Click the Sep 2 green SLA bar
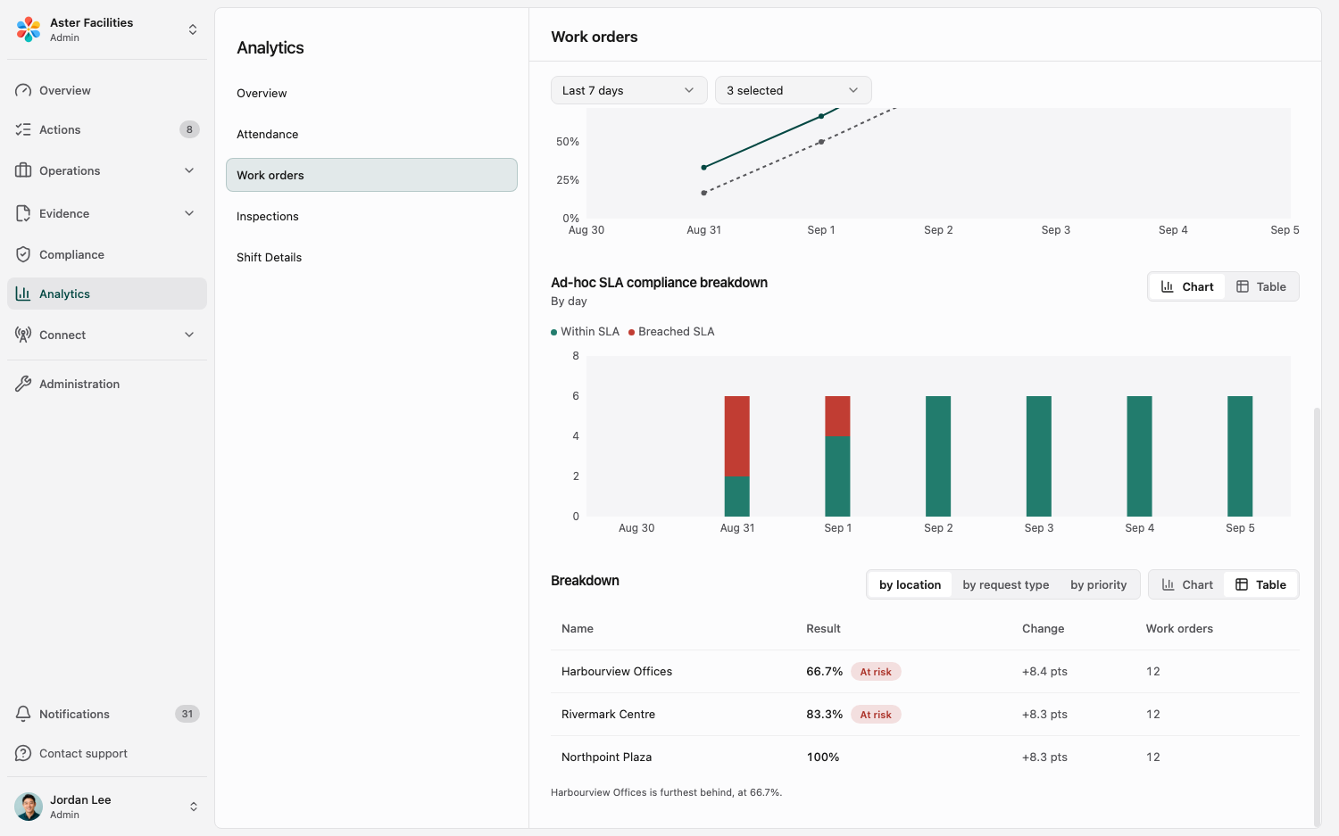The image size is (1339, 836). click(x=938, y=456)
